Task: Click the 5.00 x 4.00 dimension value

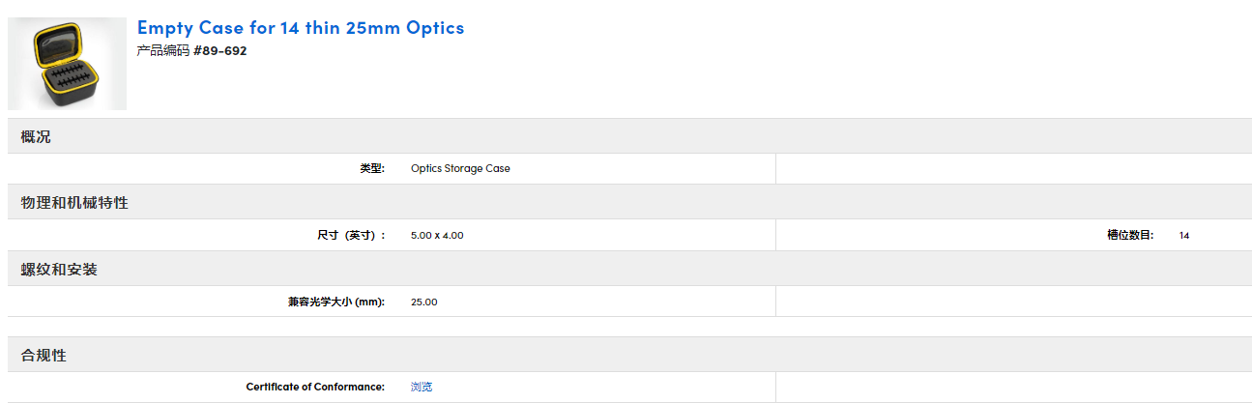Action: 437,235
